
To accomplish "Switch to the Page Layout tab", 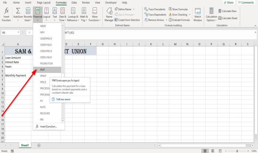I will pyautogui.click(x=43, y=3).
